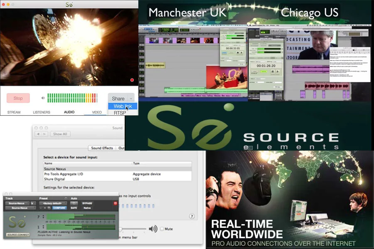Click the Se logo in the plugin window
The width and height of the screenshot is (374, 249).
(17, 222)
